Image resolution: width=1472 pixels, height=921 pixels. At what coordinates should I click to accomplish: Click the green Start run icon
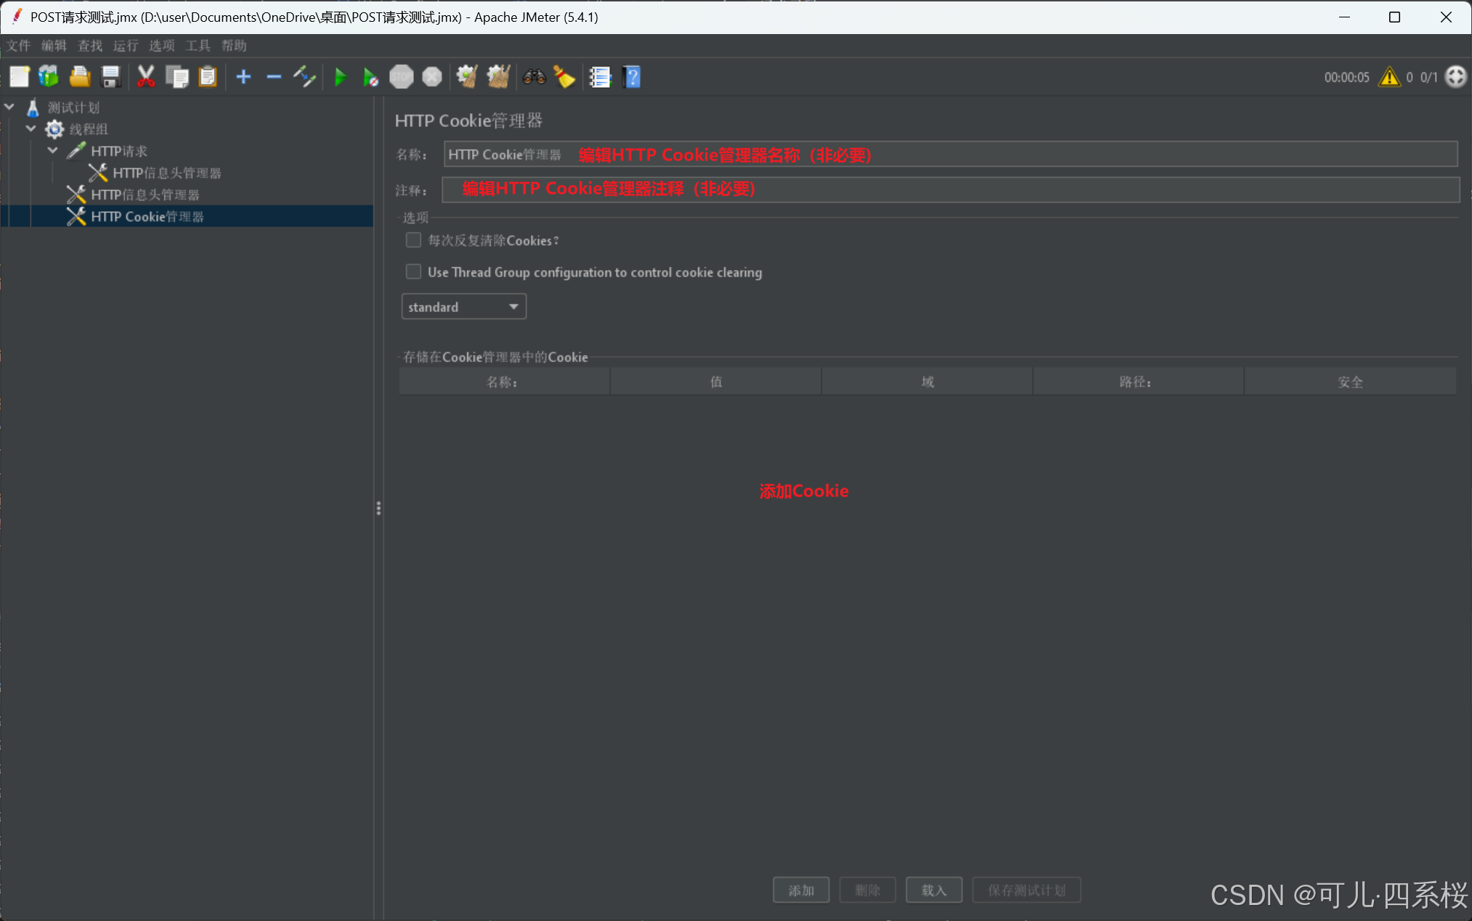[340, 77]
